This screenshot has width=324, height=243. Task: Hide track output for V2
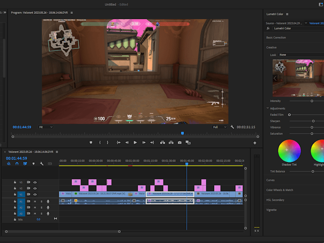(x=35, y=188)
